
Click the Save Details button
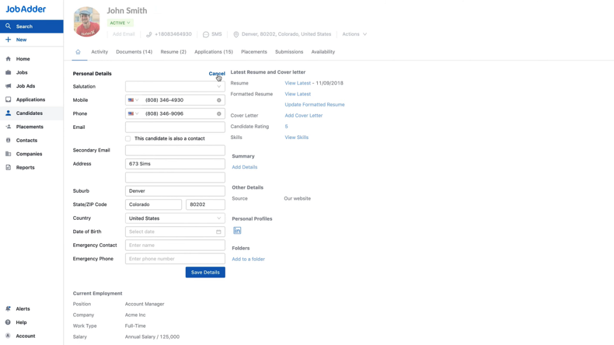[x=205, y=272]
